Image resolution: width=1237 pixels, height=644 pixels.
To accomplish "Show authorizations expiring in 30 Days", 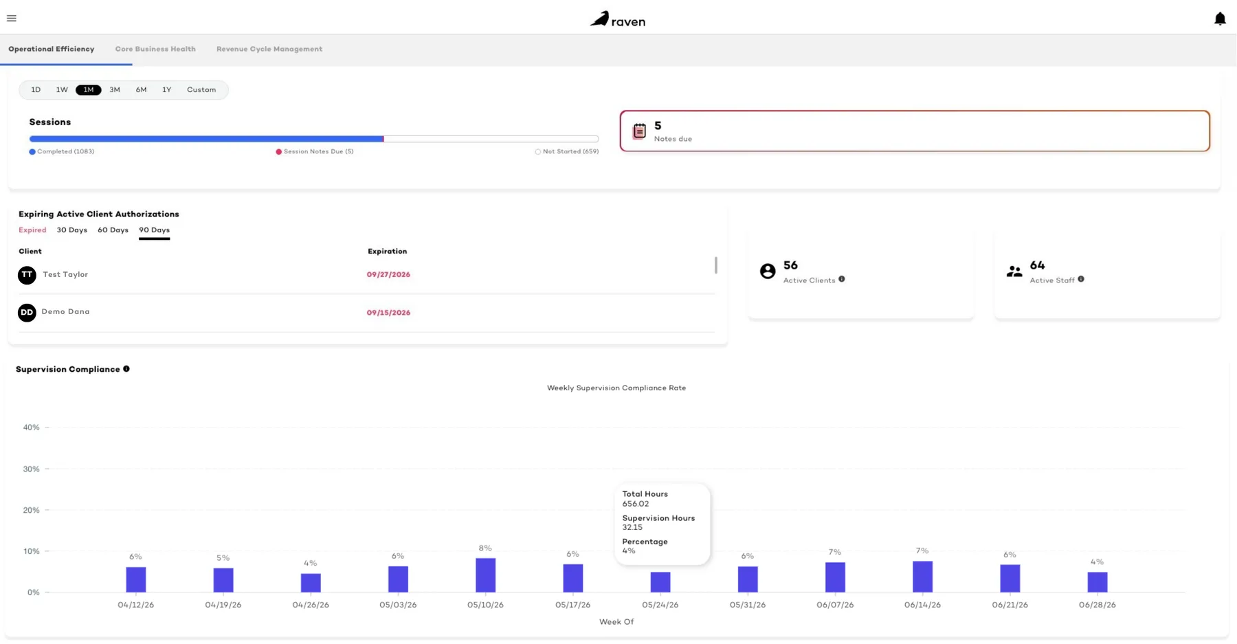I will coord(72,230).
